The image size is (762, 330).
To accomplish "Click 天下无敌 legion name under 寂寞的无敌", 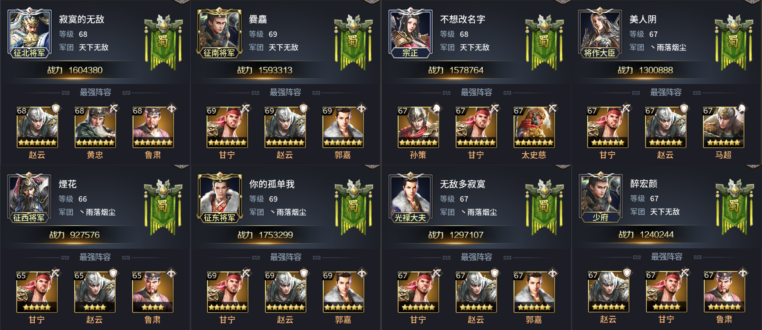I will coord(94,47).
